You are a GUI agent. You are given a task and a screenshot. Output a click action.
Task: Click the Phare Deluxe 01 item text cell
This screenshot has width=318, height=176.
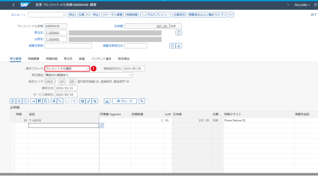point(259,120)
